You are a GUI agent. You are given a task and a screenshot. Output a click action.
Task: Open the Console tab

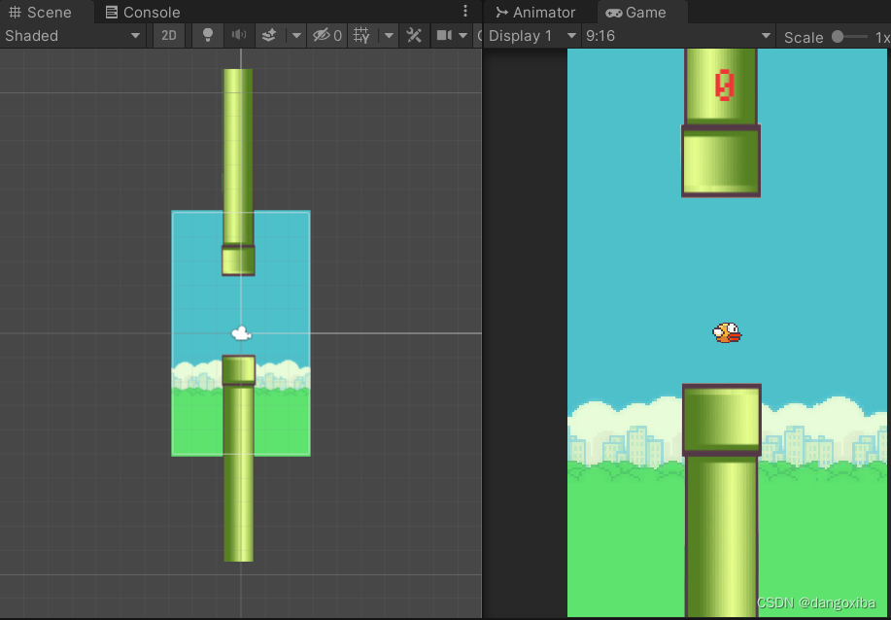click(143, 12)
